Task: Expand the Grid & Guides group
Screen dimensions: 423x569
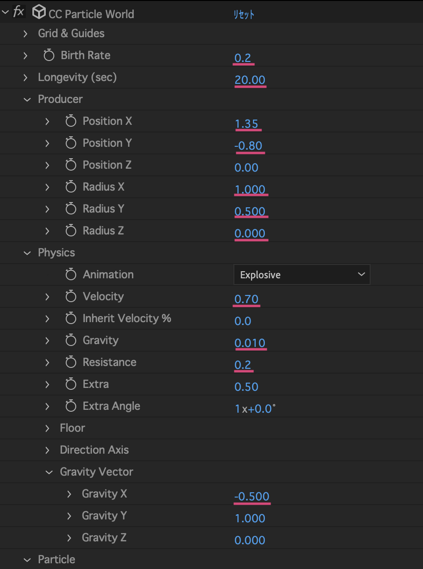Action: point(25,33)
